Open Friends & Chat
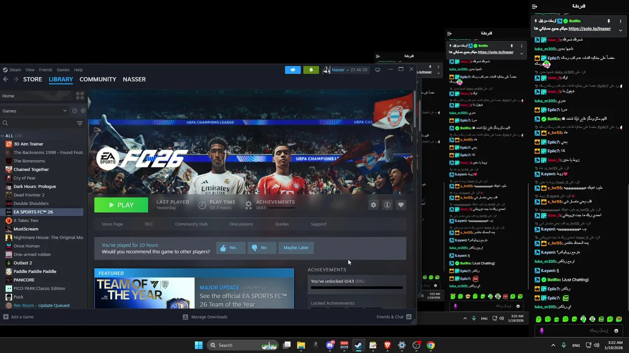This screenshot has height=353, width=629. coord(394,317)
